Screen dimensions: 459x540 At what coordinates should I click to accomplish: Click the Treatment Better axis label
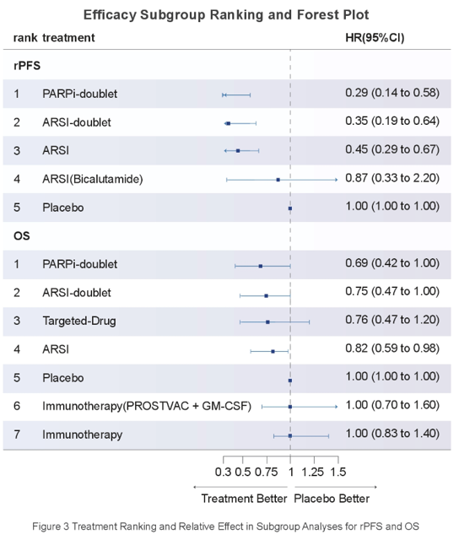[x=244, y=499]
